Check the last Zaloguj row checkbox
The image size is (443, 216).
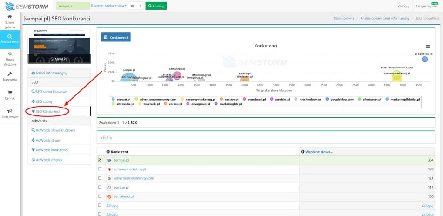[x=100, y=214]
